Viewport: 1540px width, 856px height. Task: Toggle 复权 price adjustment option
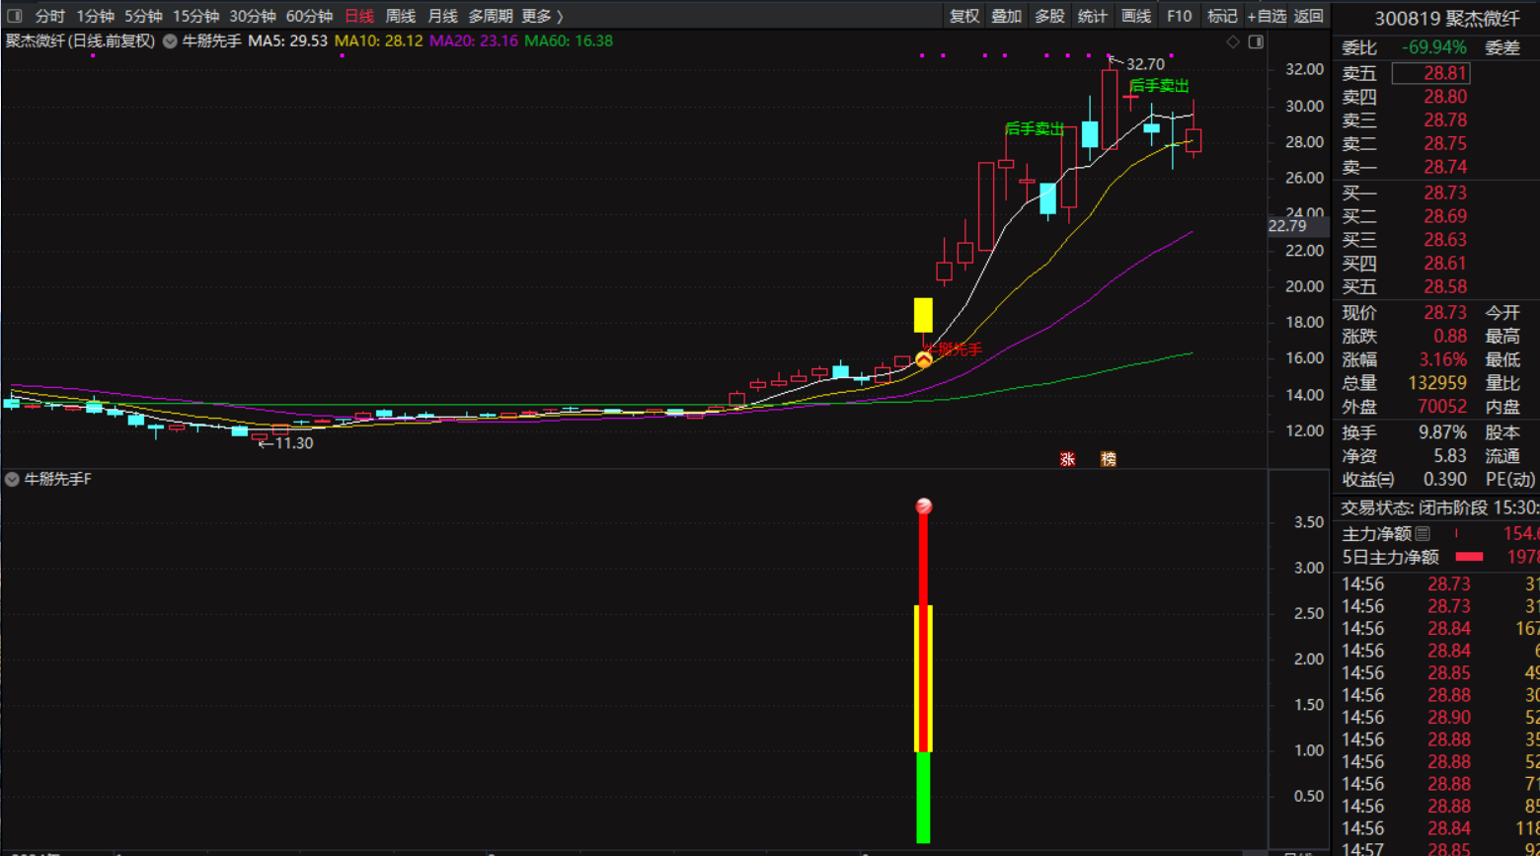pos(964,16)
